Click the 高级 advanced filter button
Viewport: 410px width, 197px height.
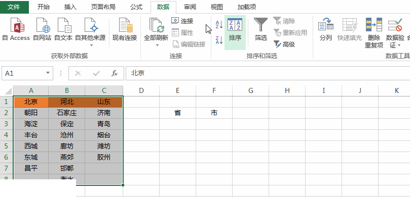(x=284, y=44)
